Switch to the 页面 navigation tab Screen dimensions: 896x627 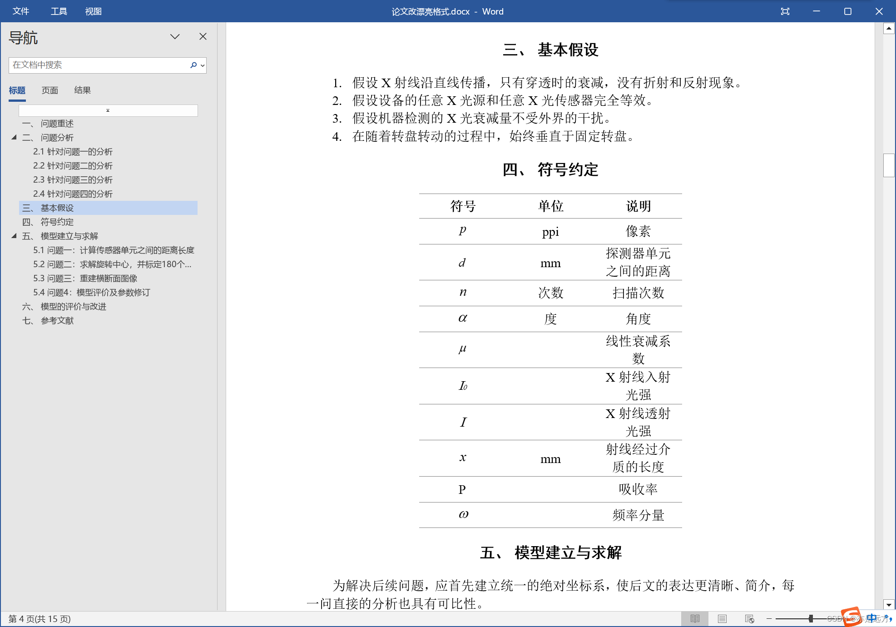pos(50,90)
